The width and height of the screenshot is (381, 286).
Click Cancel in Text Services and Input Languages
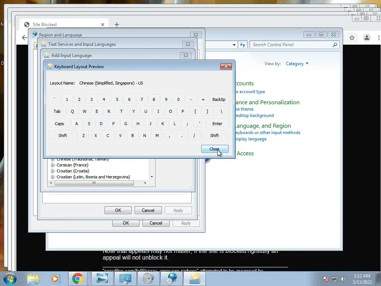148,210
